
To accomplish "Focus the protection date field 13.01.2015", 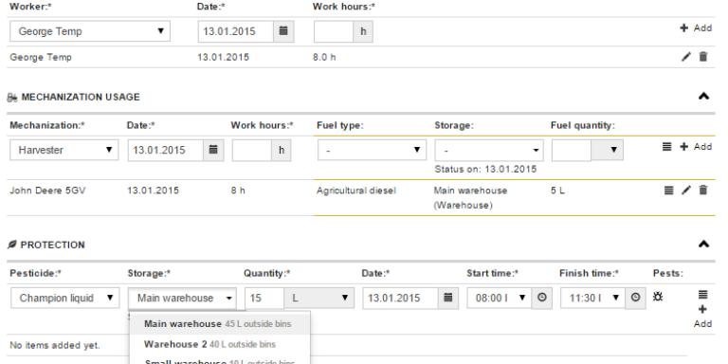I will point(401,298).
